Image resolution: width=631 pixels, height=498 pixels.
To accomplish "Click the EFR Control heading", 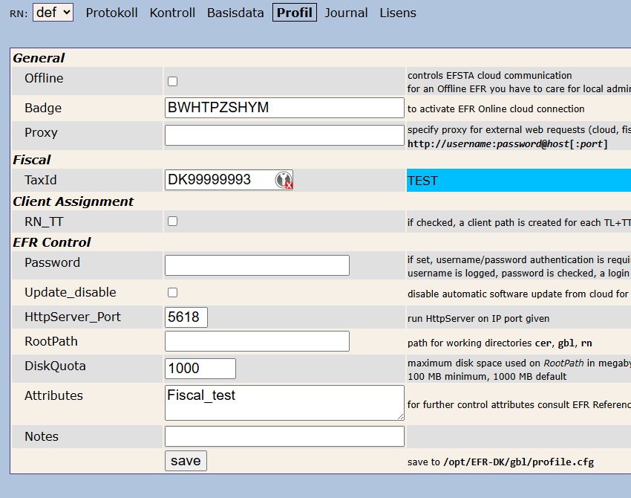I will pyautogui.click(x=52, y=242).
